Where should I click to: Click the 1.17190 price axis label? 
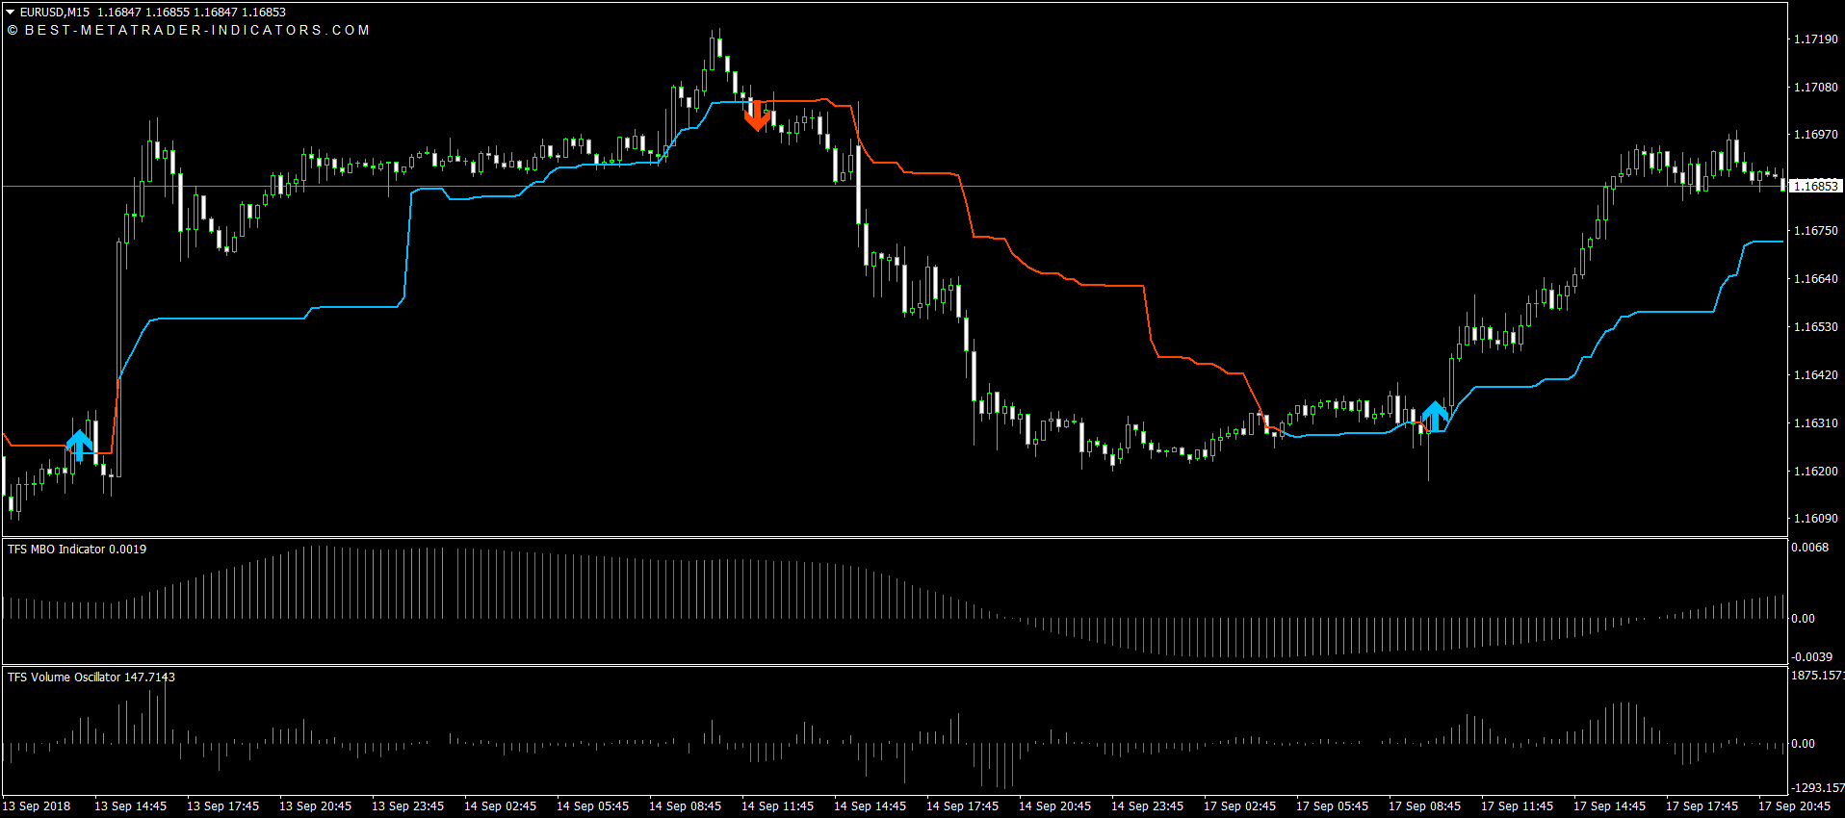tap(1815, 39)
